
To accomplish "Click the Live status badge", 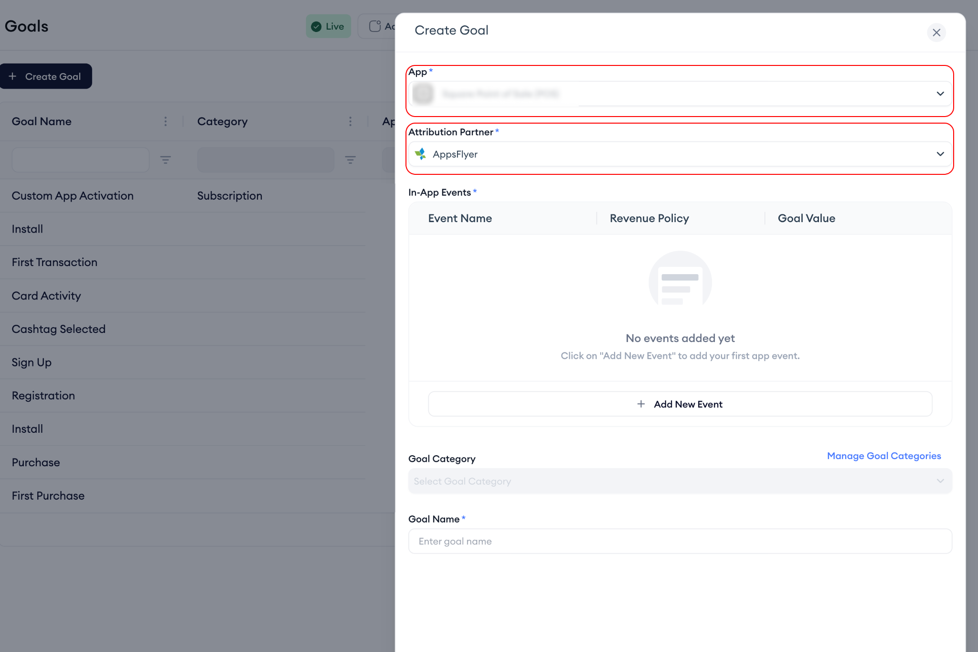I will (328, 26).
